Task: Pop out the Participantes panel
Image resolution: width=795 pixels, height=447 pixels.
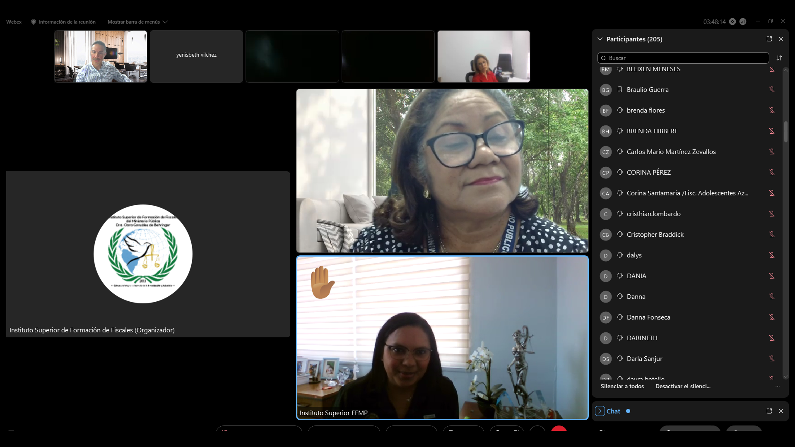Action: (769, 39)
